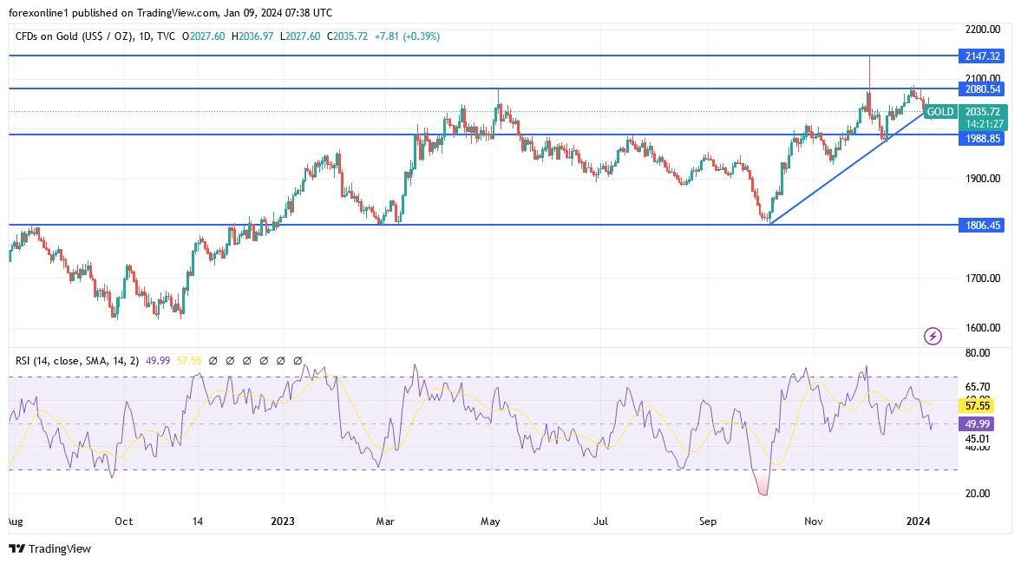Click the last crossed-circle in RSI legend
The height and width of the screenshot is (564, 1021).
[x=298, y=359]
